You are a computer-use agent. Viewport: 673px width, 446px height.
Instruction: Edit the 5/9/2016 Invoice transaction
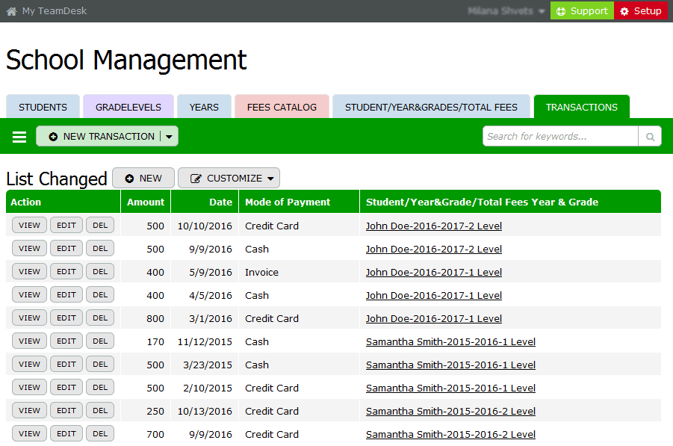tap(66, 272)
